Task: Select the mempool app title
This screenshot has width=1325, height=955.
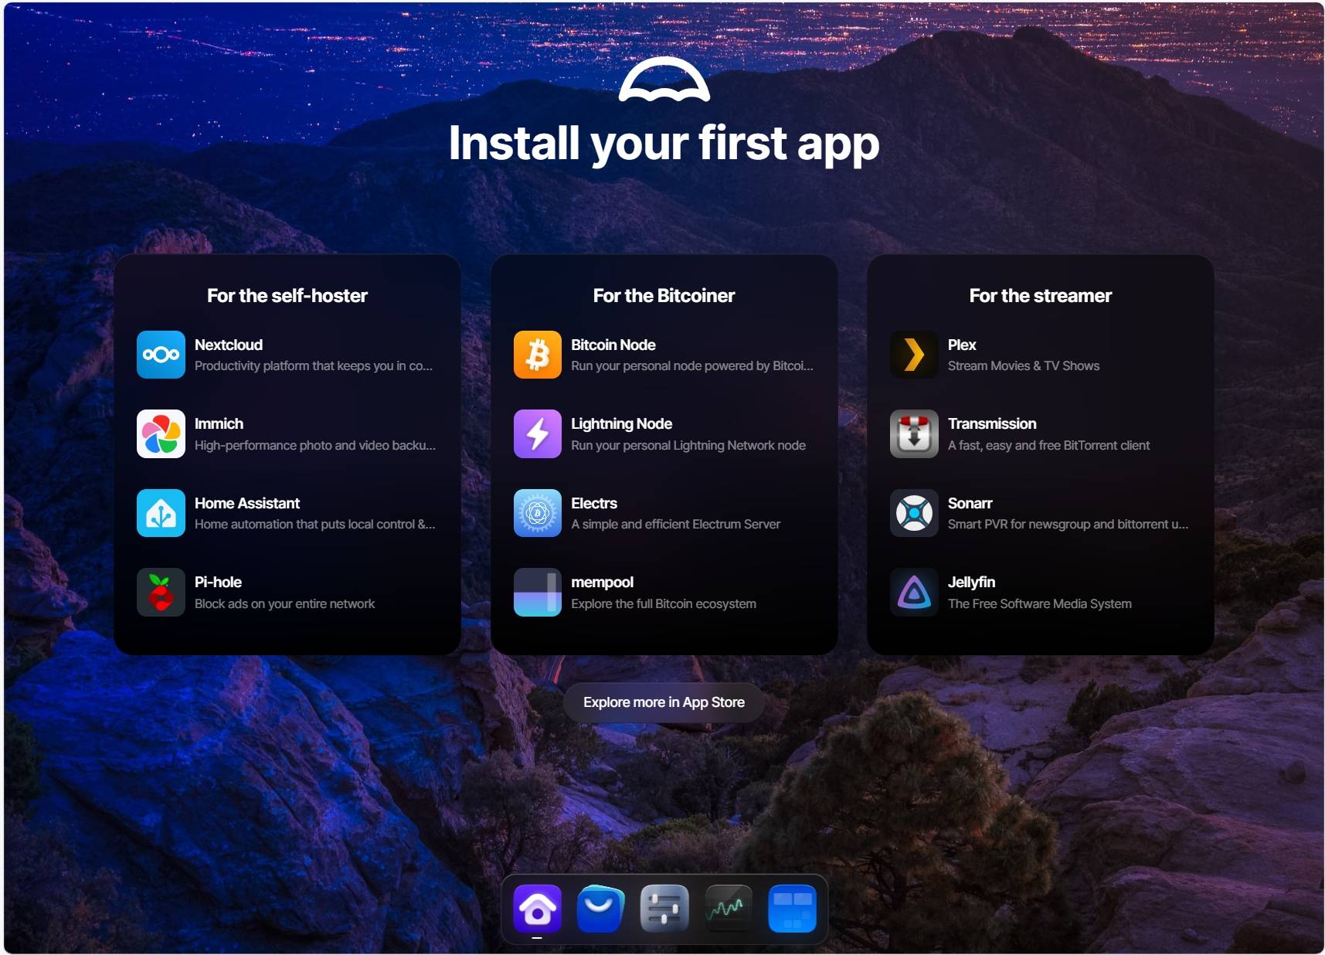Action: click(603, 582)
